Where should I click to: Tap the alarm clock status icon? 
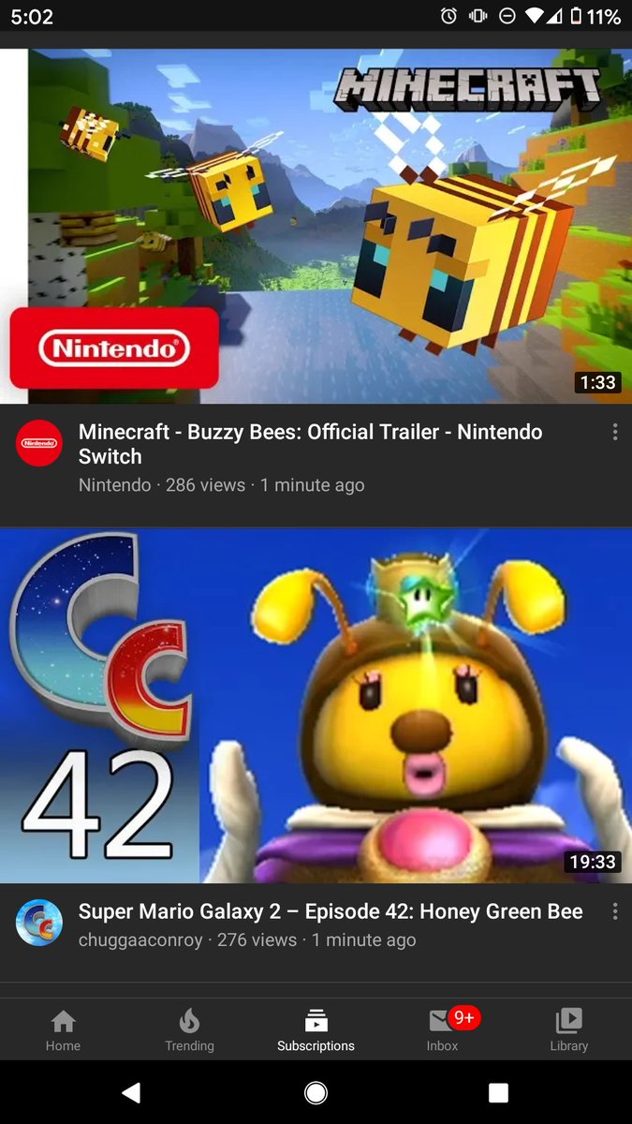[448, 16]
